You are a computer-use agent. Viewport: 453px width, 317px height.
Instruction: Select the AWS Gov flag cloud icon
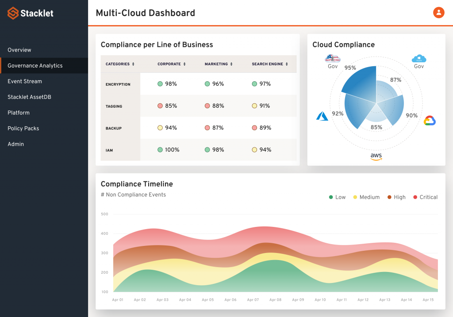click(333, 59)
